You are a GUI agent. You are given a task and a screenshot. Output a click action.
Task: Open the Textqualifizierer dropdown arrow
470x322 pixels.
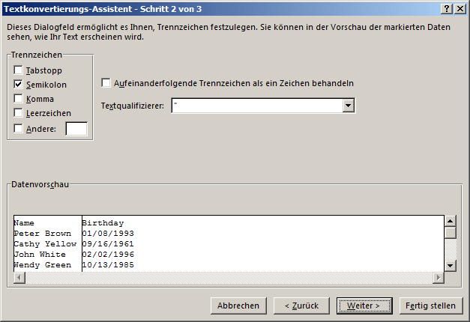click(x=349, y=106)
